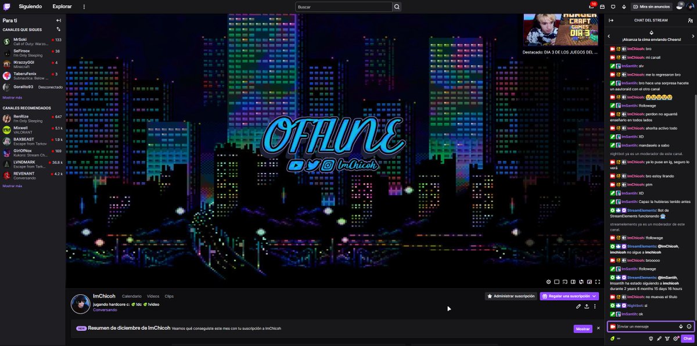Click Mira sin anuncios button
Image resolution: width=697 pixels, height=346 pixels.
(x=652, y=6)
